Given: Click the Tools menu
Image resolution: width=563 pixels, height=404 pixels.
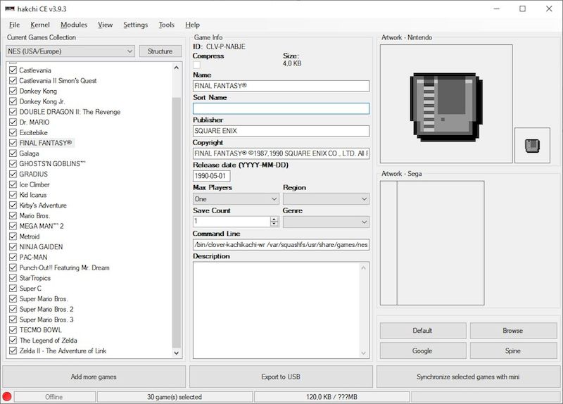Looking at the screenshot, I should coord(166,25).
